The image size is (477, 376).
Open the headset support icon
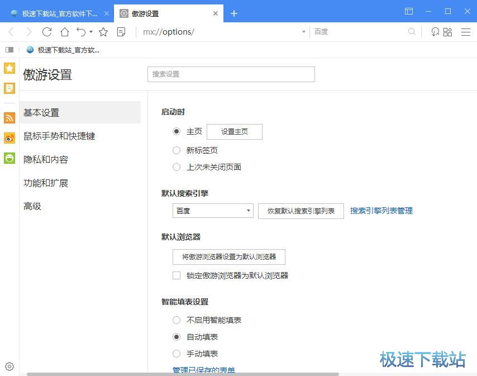pos(435,32)
